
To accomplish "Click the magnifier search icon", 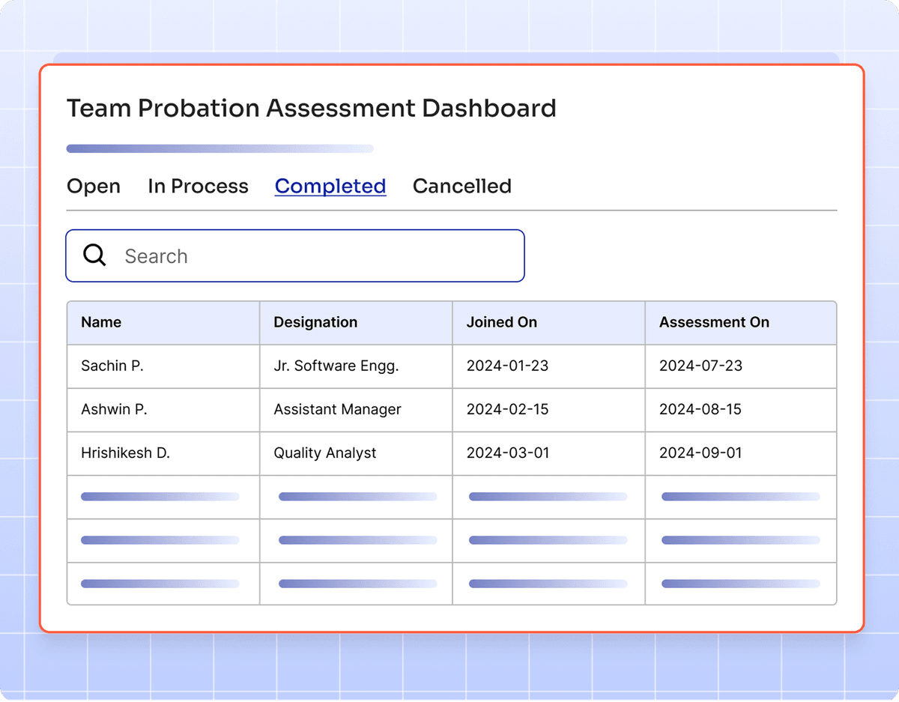I will 94,255.
